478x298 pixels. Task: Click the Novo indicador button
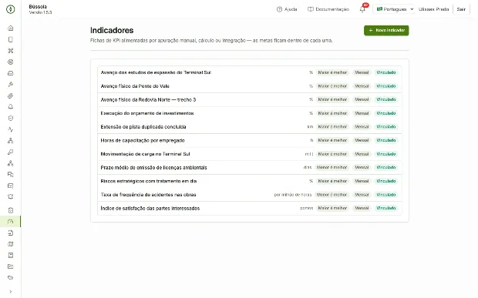click(386, 31)
